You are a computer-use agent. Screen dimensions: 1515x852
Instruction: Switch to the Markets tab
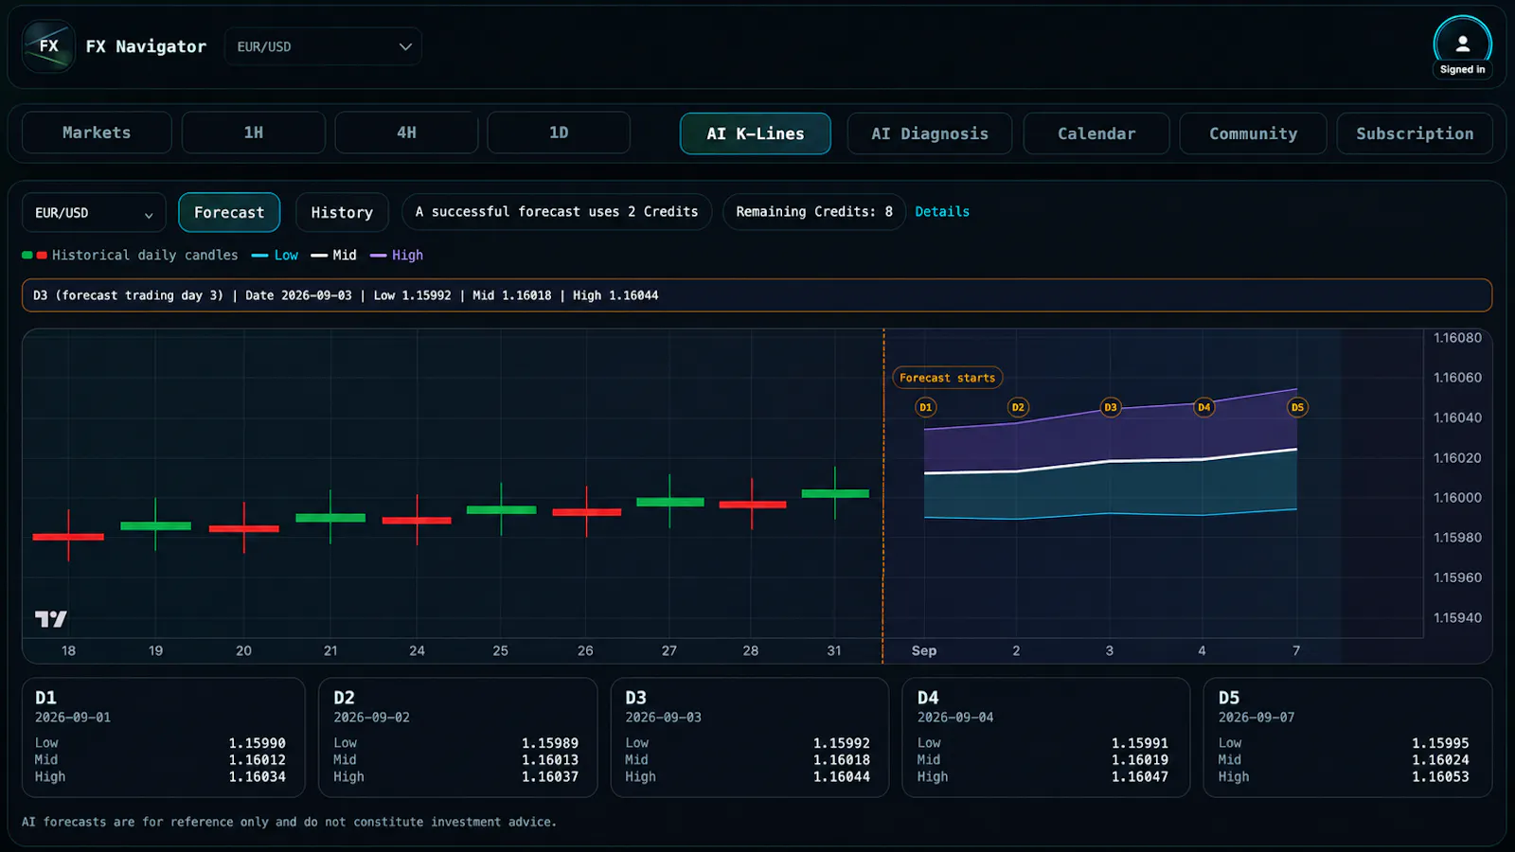pyautogui.click(x=97, y=133)
